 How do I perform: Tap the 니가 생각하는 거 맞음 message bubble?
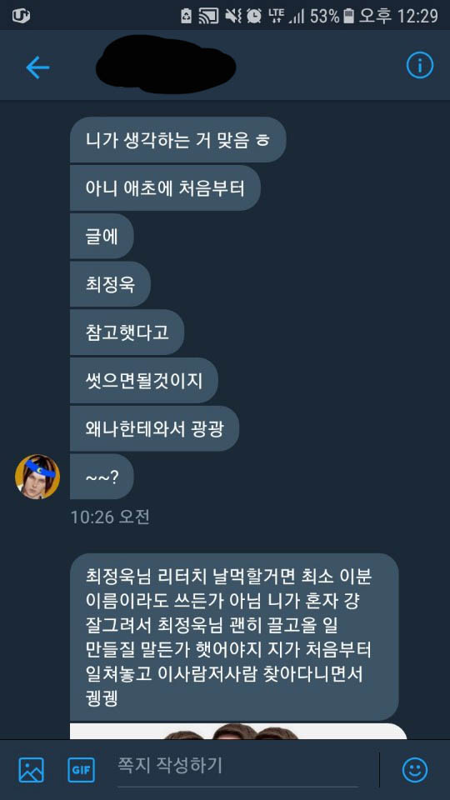[177, 140]
